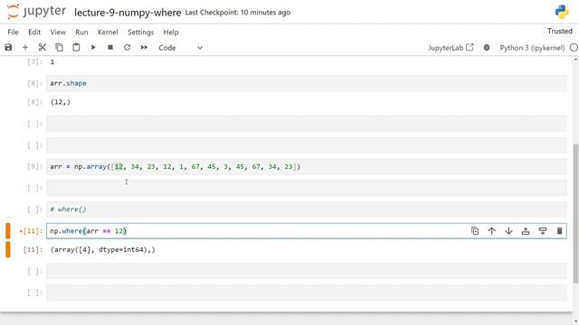Click the Trusted notebook indicator
579x325 pixels.
[559, 32]
